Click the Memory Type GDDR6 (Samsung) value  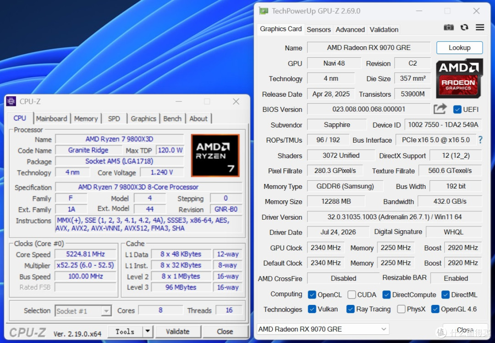345,186
